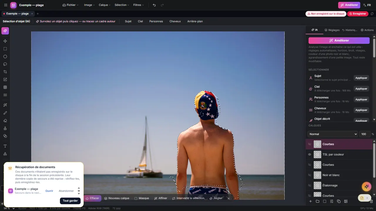
Task: Select the rectangular marquee tool
Action: (x=5, y=49)
